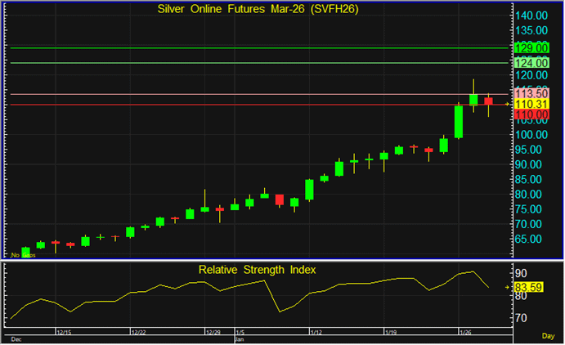
Task: Select the 129.00 green price label
Action: (x=531, y=47)
